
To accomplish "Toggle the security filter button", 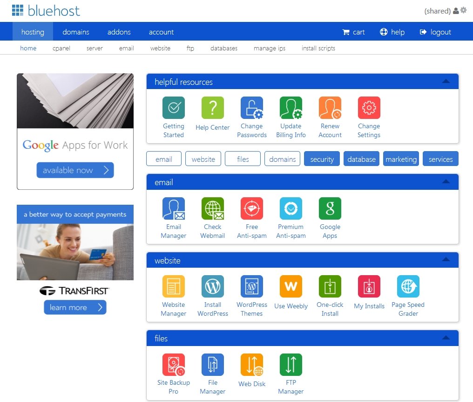I will coord(322,159).
